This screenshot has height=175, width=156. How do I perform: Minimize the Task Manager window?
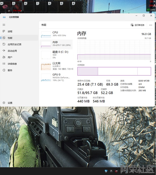pos(136,16)
